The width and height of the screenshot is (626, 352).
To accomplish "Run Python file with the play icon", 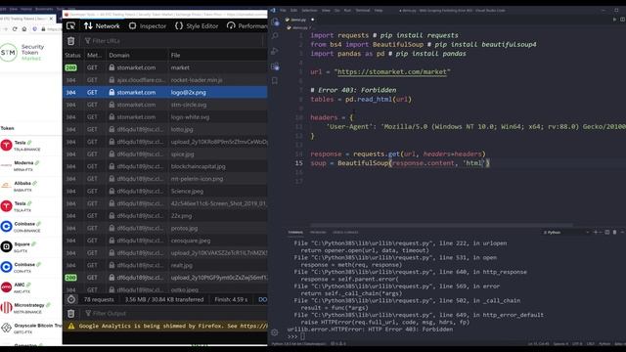I will pyautogui.click(x=614, y=20).
